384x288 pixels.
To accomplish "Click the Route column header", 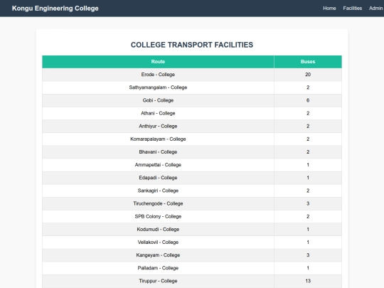I will (x=158, y=62).
